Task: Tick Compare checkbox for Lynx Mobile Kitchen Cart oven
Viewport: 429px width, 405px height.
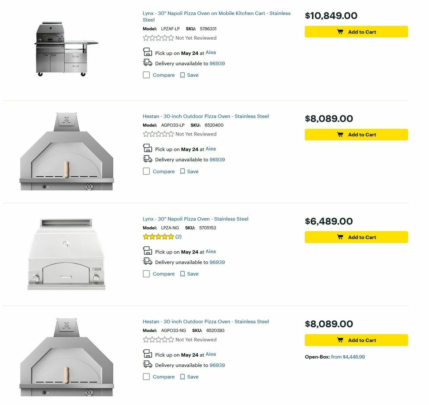Action: 146,75
